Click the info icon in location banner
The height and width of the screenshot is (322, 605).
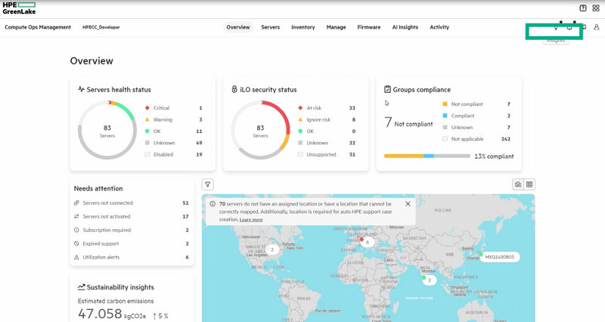(x=213, y=204)
